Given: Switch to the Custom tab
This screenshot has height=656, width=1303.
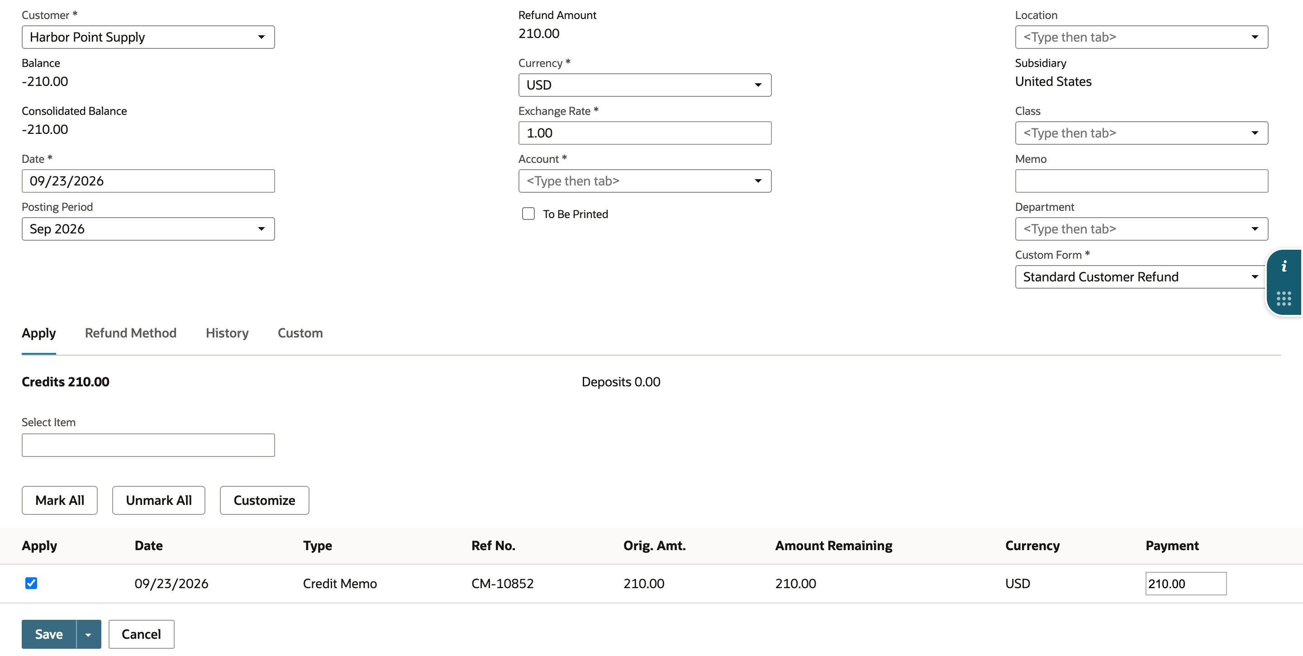Looking at the screenshot, I should coord(300,333).
